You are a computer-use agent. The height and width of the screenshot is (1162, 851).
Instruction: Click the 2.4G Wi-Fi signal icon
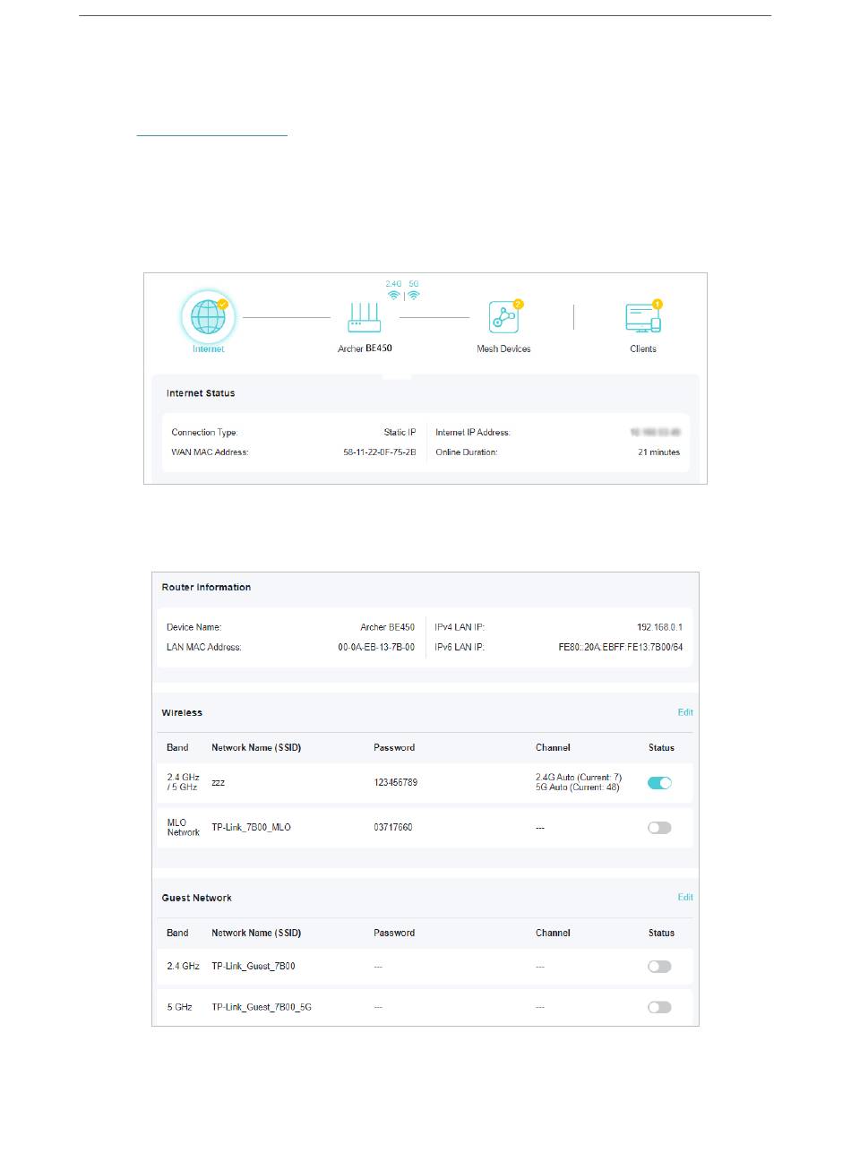point(393,295)
